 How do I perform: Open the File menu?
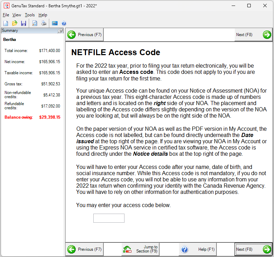tap(6, 15)
